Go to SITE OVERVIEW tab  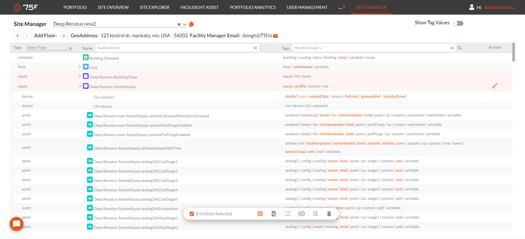point(113,7)
